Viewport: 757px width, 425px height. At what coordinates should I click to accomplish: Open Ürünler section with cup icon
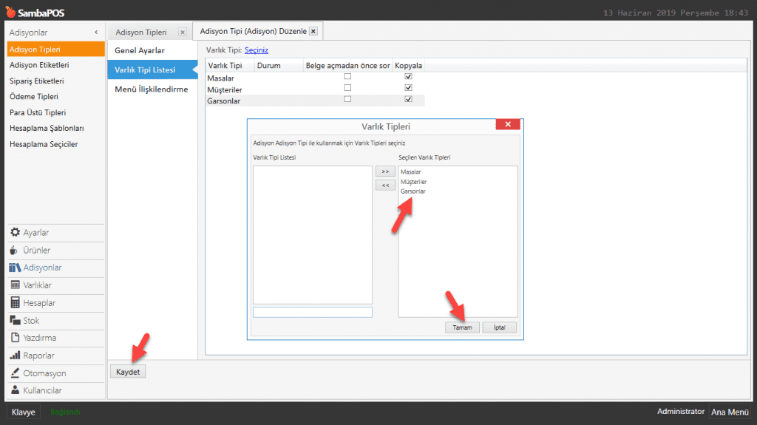click(15, 251)
